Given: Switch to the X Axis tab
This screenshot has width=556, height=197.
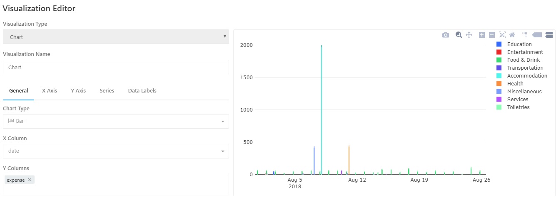Looking at the screenshot, I should click(x=50, y=91).
